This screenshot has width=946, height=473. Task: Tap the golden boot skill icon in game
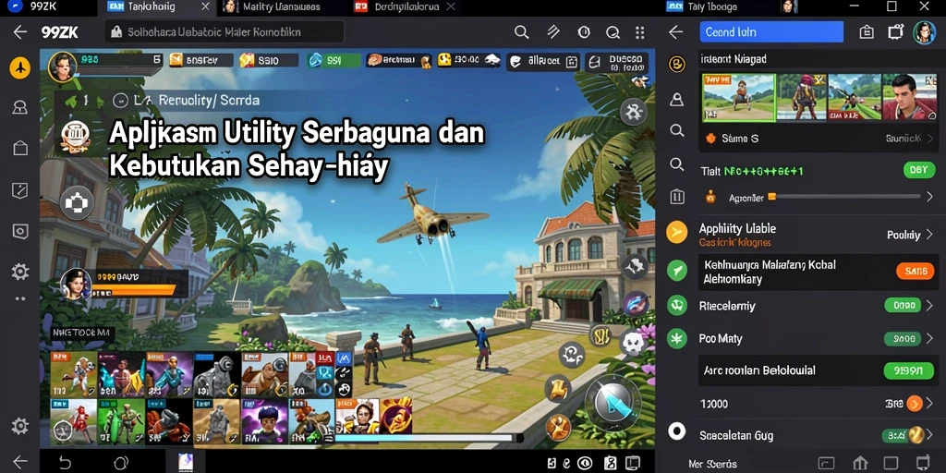(559, 387)
